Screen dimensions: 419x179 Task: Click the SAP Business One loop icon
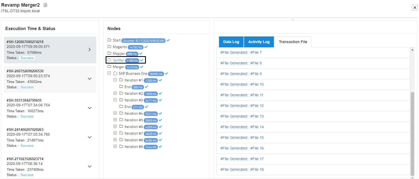coord(115,73)
